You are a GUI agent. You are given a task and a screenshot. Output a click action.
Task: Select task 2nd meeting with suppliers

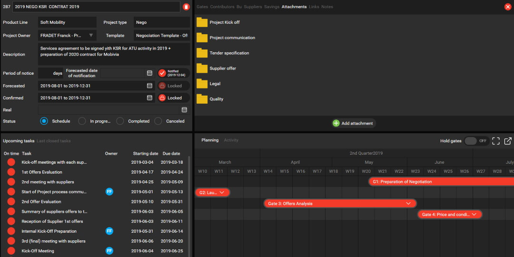(48, 182)
